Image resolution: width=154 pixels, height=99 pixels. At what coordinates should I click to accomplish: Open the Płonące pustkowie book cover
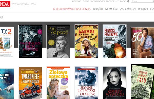pos(114,41)
